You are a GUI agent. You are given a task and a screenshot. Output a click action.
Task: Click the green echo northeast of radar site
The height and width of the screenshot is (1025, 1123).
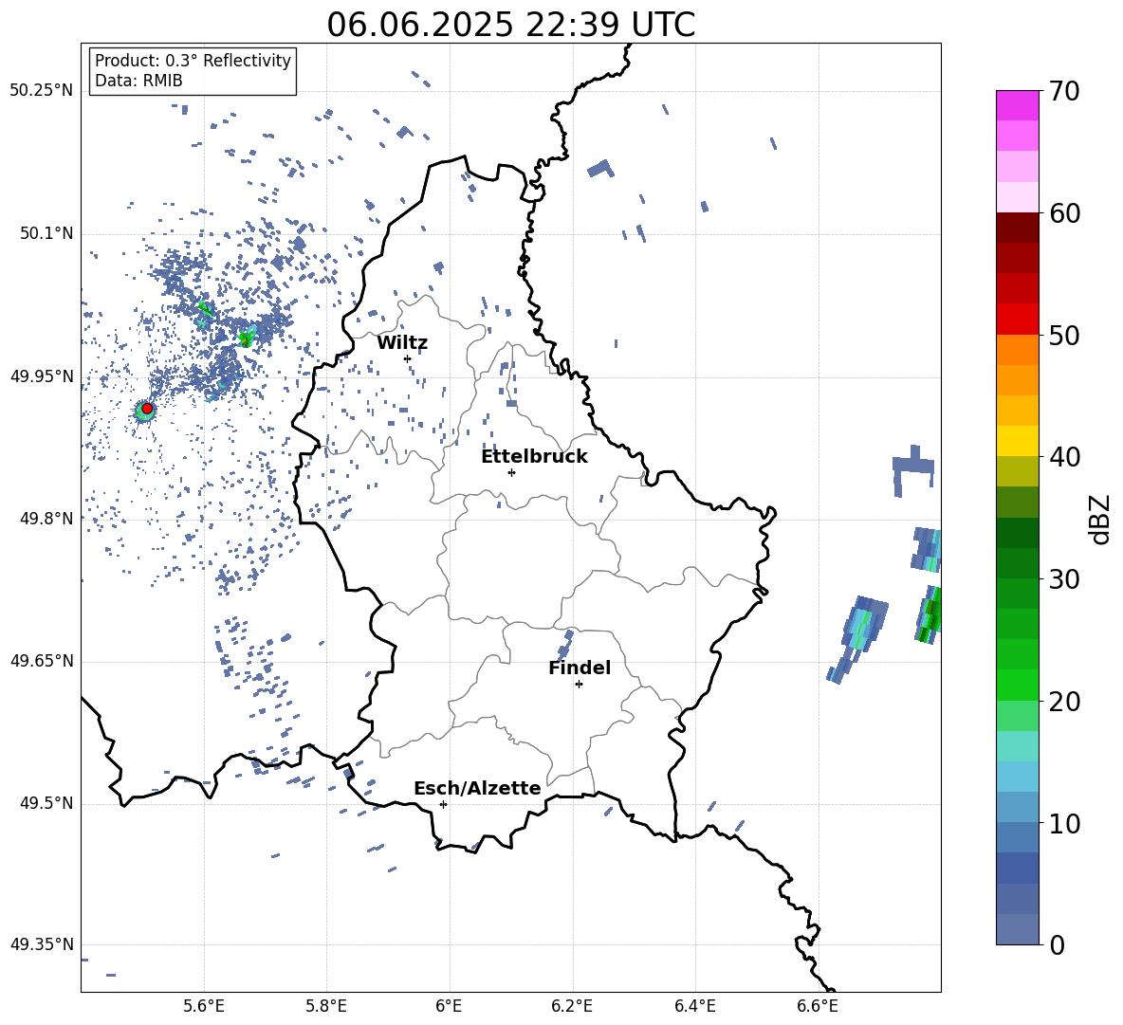pos(247,337)
